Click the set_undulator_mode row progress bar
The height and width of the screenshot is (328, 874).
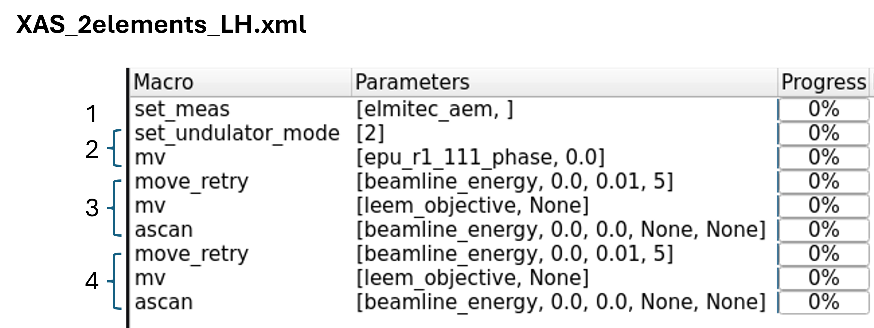click(x=824, y=133)
